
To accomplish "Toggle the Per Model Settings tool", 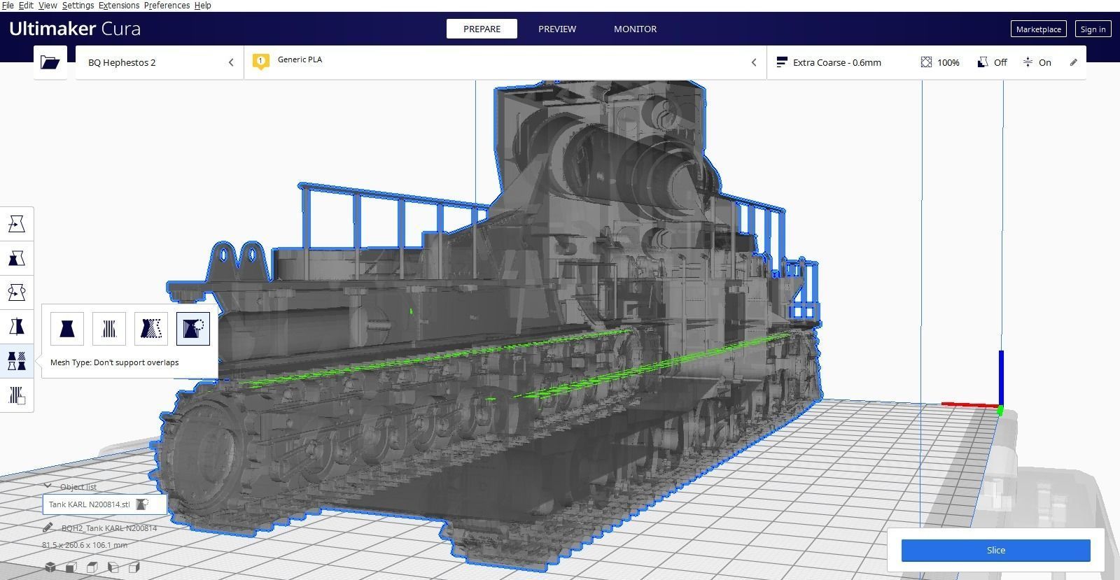I will [x=17, y=361].
